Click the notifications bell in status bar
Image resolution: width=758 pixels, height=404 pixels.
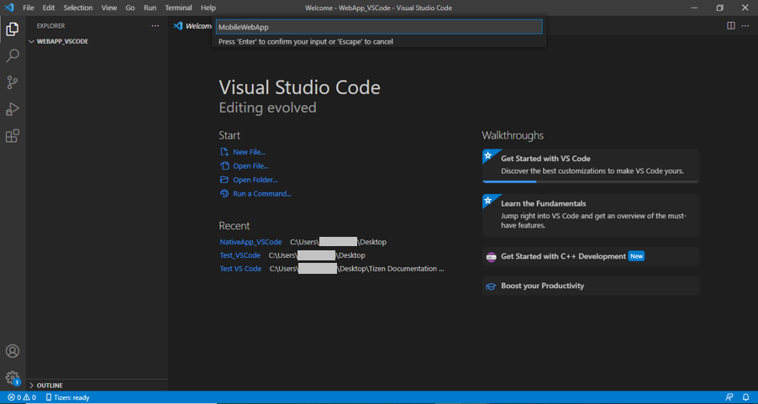(745, 397)
